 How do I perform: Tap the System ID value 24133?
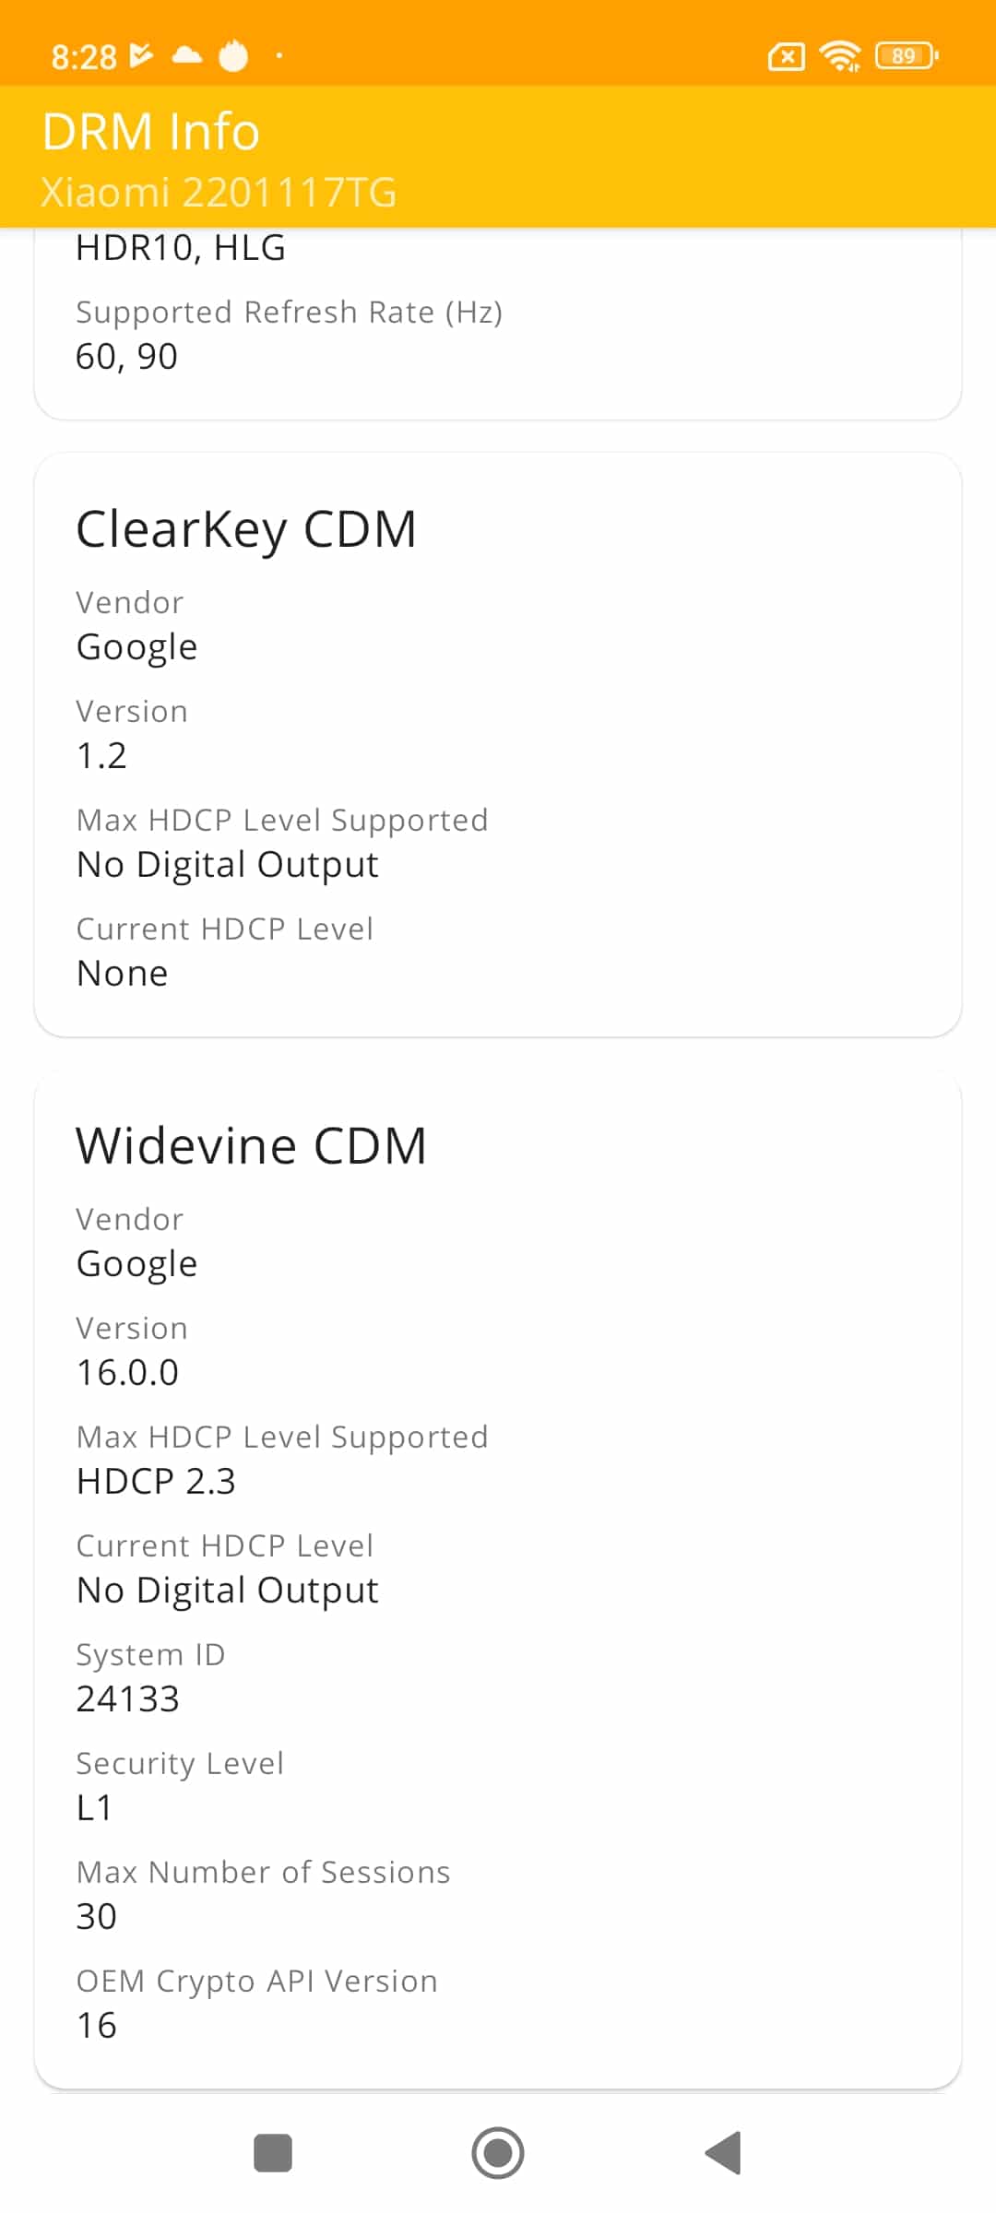127,1698
